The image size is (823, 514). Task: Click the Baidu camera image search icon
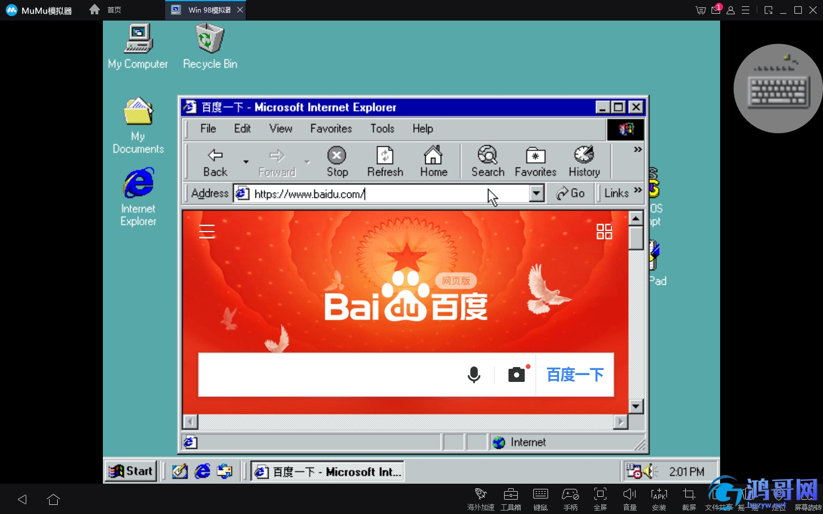click(517, 374)
